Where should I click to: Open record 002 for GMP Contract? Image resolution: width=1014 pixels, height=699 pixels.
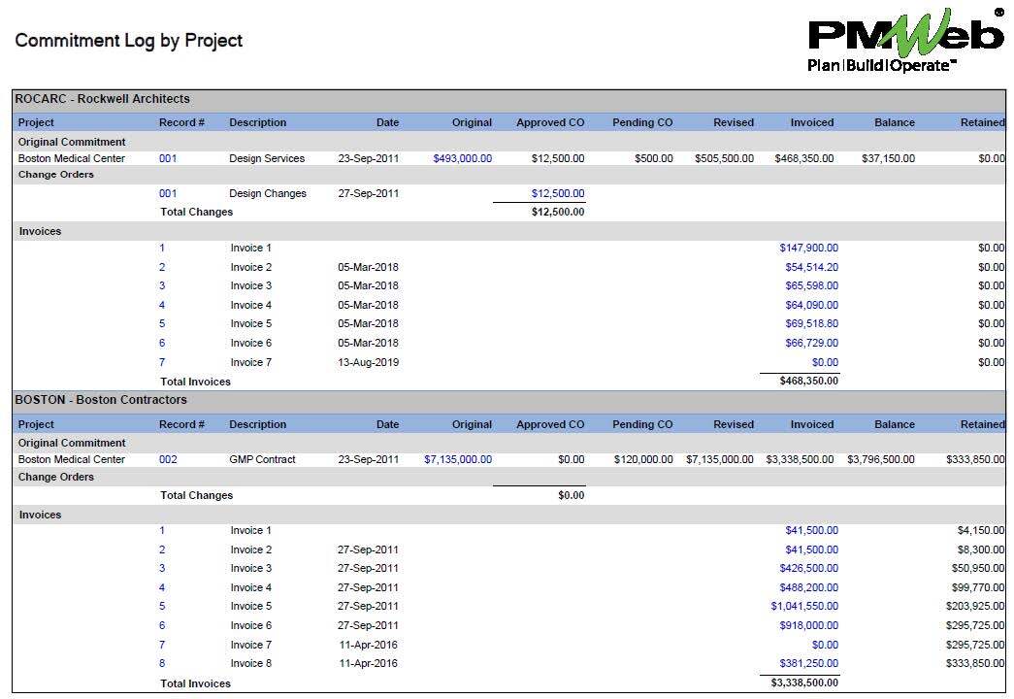[168, 459]
